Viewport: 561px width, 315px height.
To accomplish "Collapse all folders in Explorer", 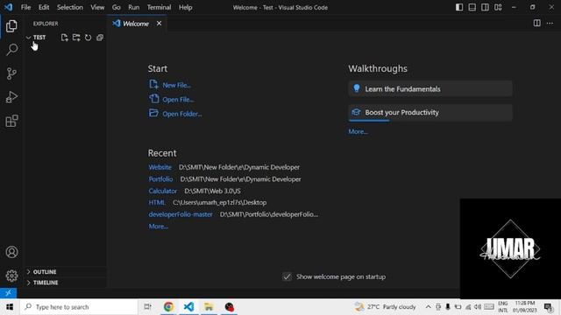I will 100,38.
